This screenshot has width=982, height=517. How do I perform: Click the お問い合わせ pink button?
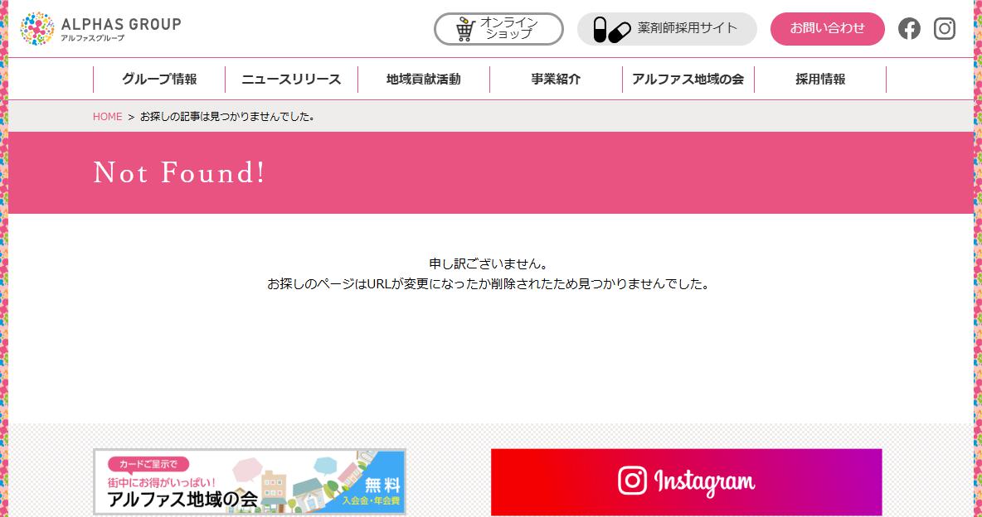(827, 29)
